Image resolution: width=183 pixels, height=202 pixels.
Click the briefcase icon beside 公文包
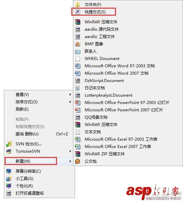(x=78, y=161)
